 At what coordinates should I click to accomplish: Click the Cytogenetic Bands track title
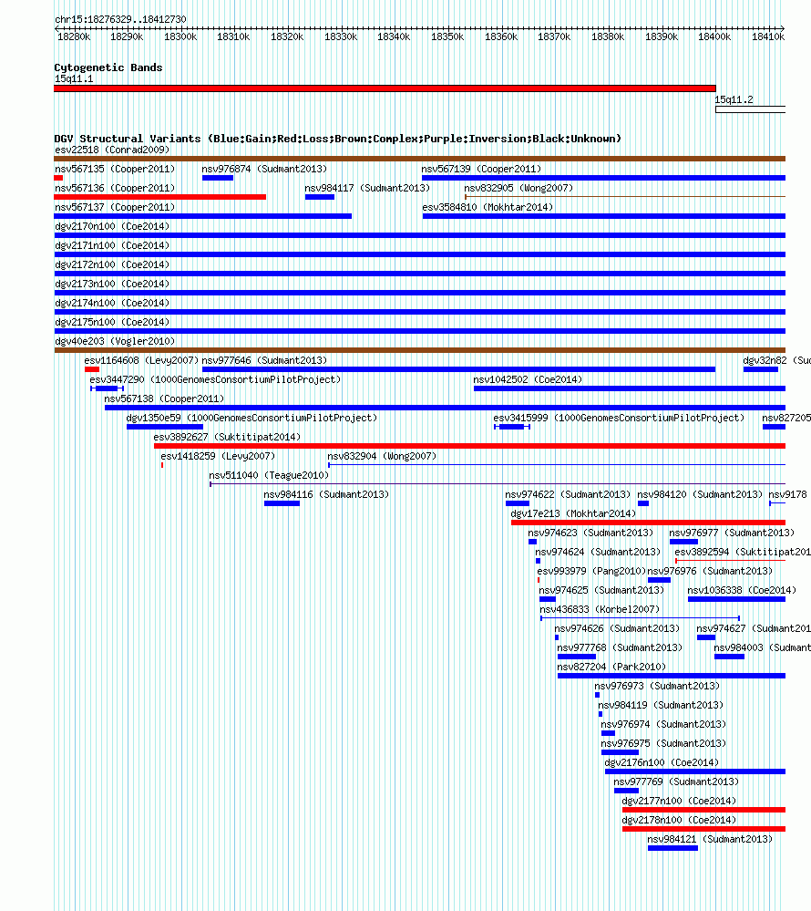click(x=108, y=67)
